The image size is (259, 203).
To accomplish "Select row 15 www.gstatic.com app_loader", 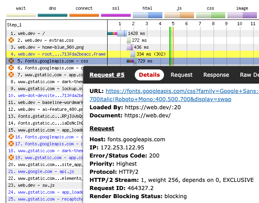I will pos(45,130).
